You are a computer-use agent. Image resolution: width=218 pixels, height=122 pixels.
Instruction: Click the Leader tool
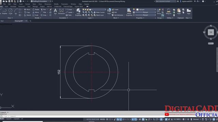pyautogui.click(x=69, y=12)
